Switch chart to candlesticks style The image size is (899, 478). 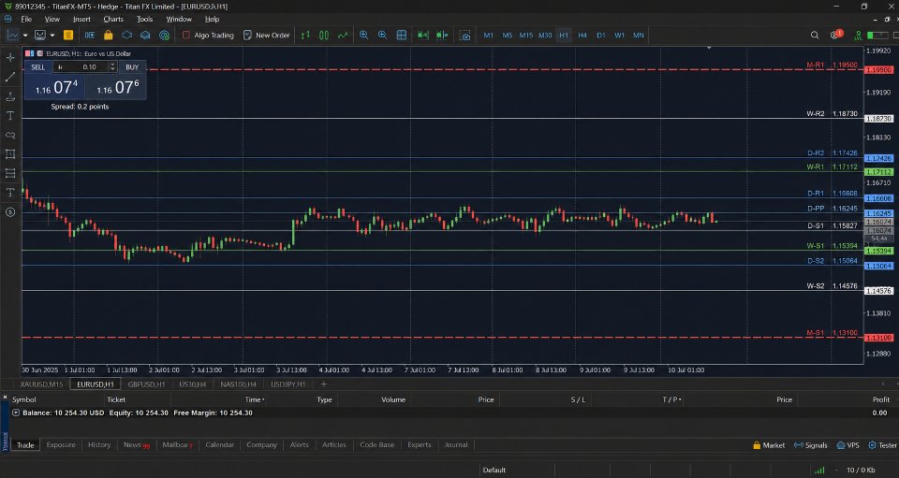pos(324,35)
